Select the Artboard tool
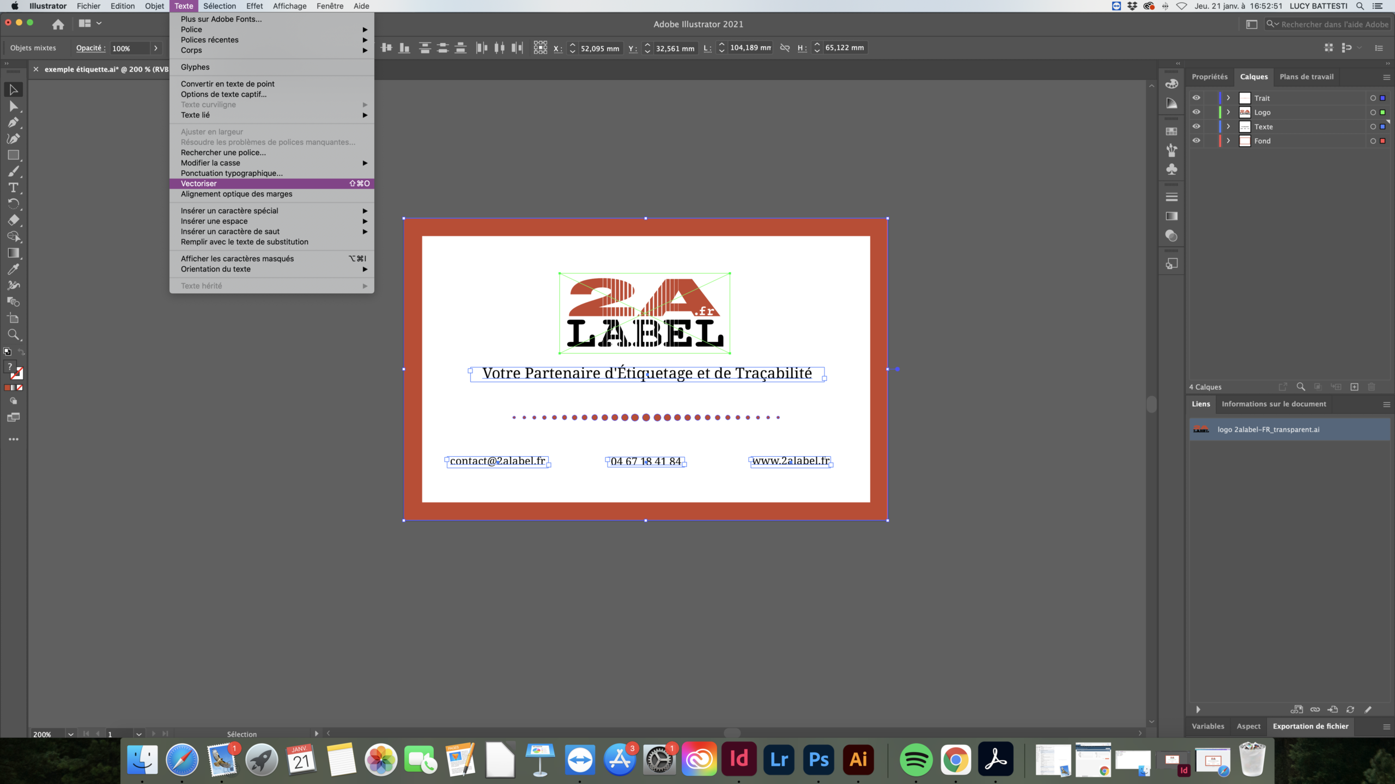Screen dimensions: 1395x784 [x=14, y=318]
